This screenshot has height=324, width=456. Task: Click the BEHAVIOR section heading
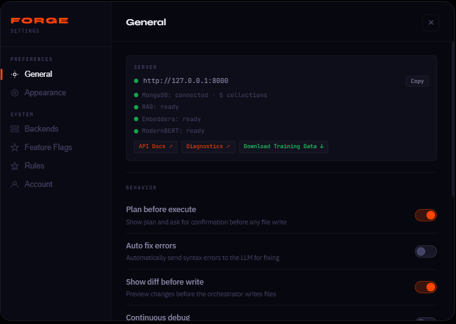click(x=141, y=188)
